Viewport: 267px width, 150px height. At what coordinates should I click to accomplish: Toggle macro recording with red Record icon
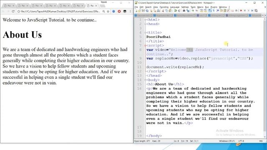tap(241, 11)
